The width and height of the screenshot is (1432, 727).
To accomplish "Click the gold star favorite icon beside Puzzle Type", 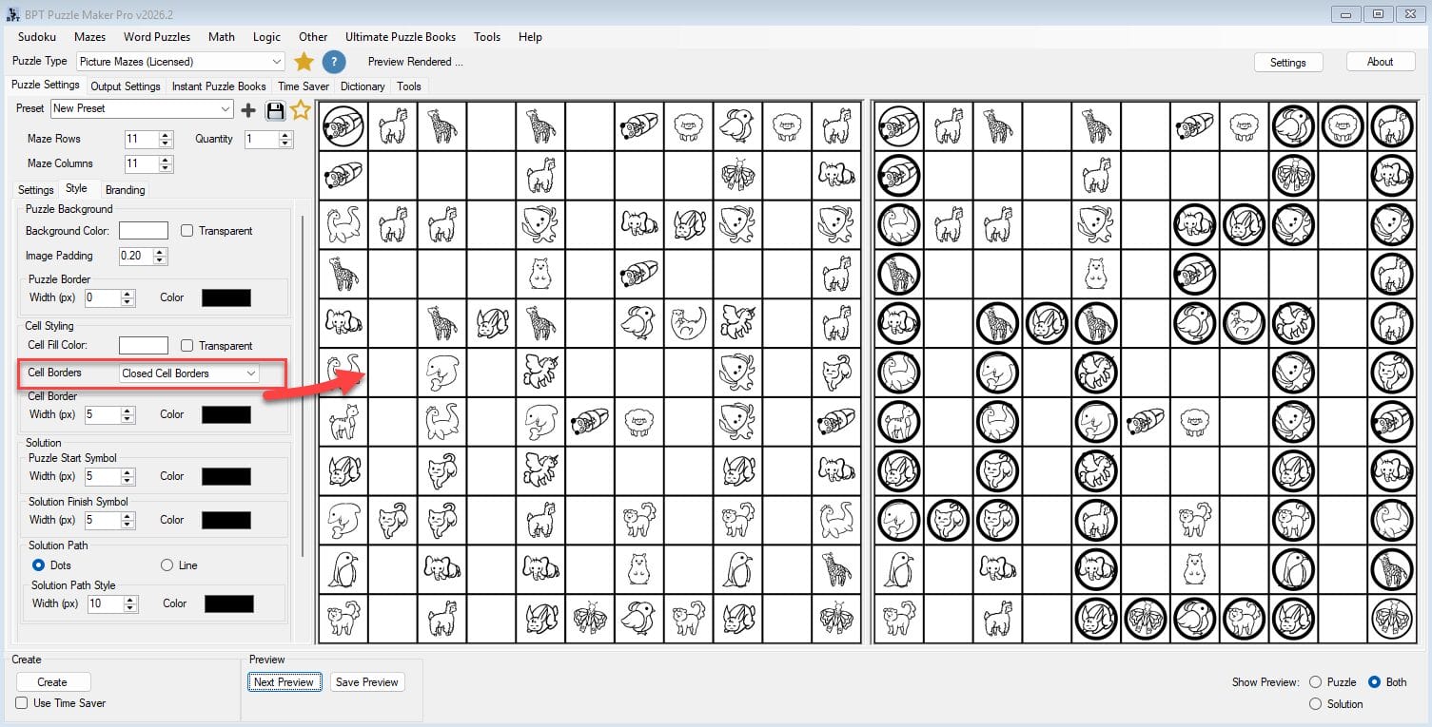I will click(304, 62).
